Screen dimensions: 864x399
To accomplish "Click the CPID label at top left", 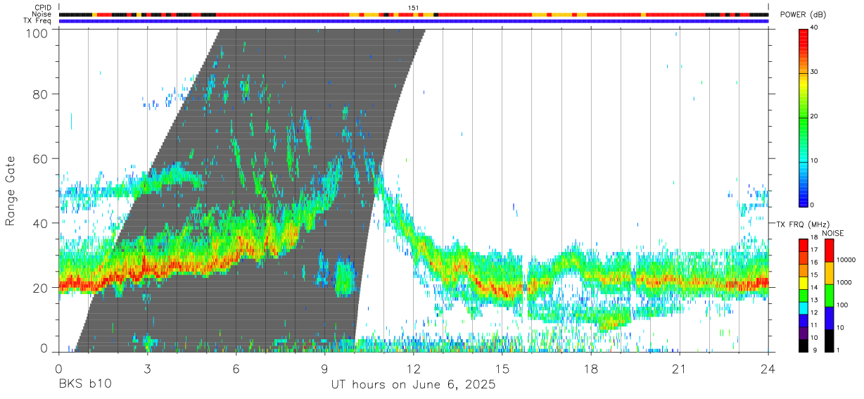I will tap(43, 8).
